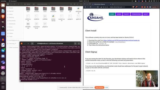This screenshot has width=160, height=90.
Task: Select the install.sh script
Action: click(36, 17)
